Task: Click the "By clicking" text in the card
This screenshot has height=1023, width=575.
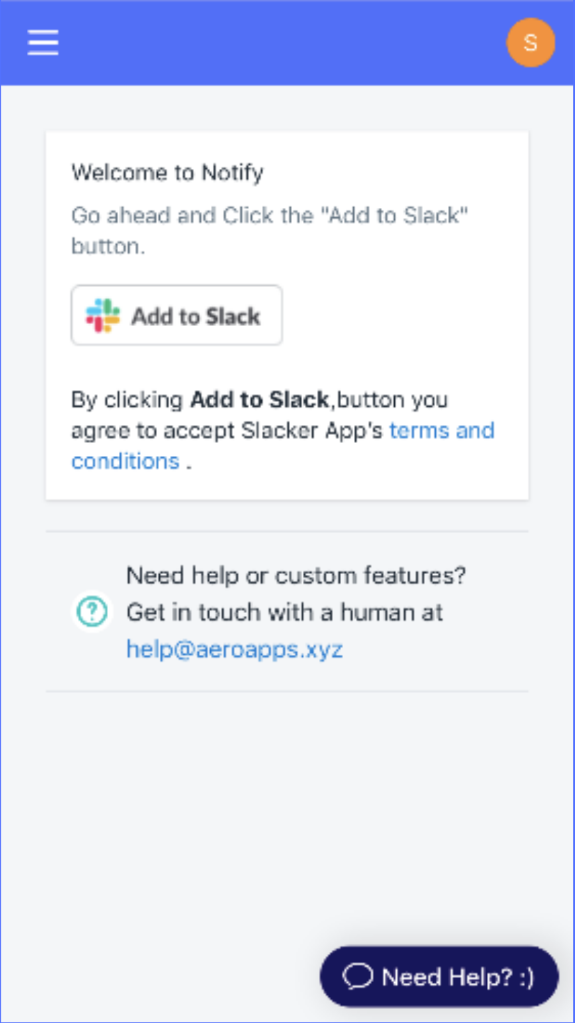Action: (x=127, y=400)
